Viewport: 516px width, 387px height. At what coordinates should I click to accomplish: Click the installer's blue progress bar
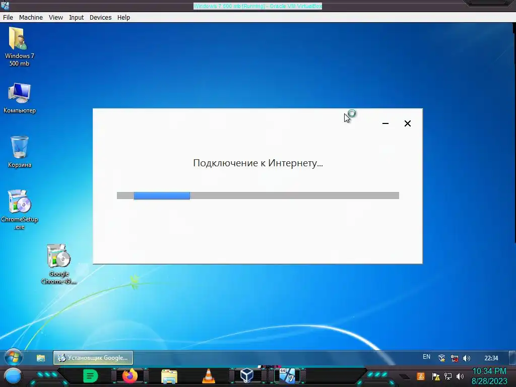click(x=162, y=196)
